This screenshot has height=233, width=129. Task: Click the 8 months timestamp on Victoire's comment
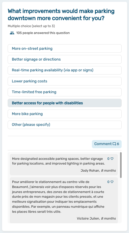(108, 219)
